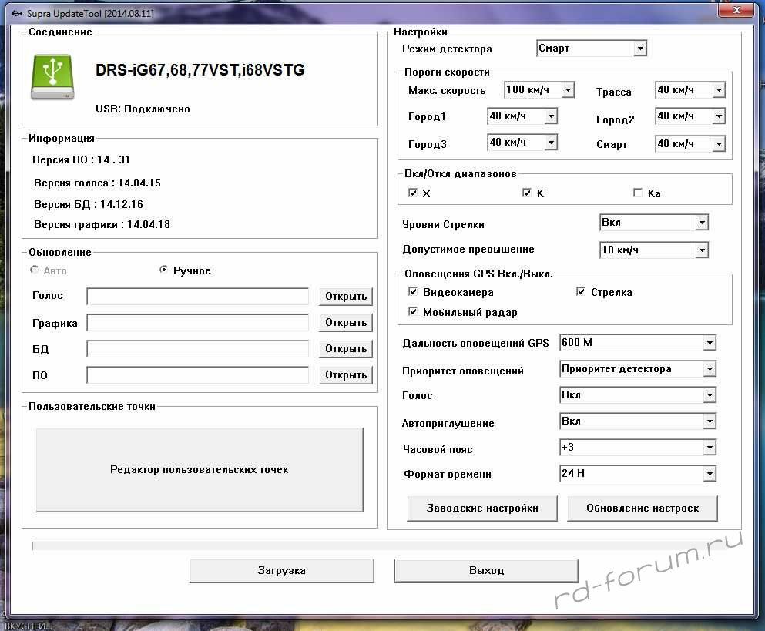Enable the Ka band checkbox
The height and width of the screenshot is (631, 765).
pos(638,193)
